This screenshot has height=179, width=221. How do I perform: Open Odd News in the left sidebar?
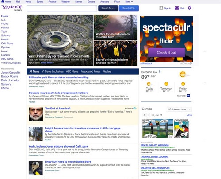coord(7,43)
